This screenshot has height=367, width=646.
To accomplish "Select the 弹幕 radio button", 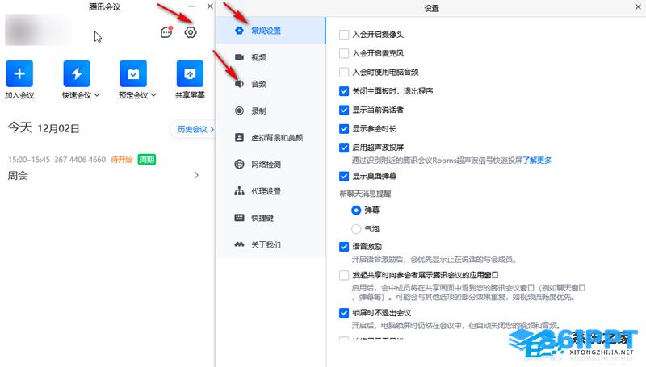I will point(356,211).
